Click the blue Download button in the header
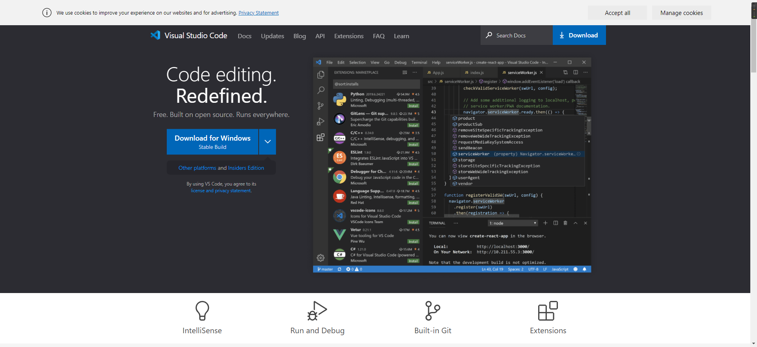The width and height of the screenshot is (757, 347). pyautogui.click(x=579, y=35)
